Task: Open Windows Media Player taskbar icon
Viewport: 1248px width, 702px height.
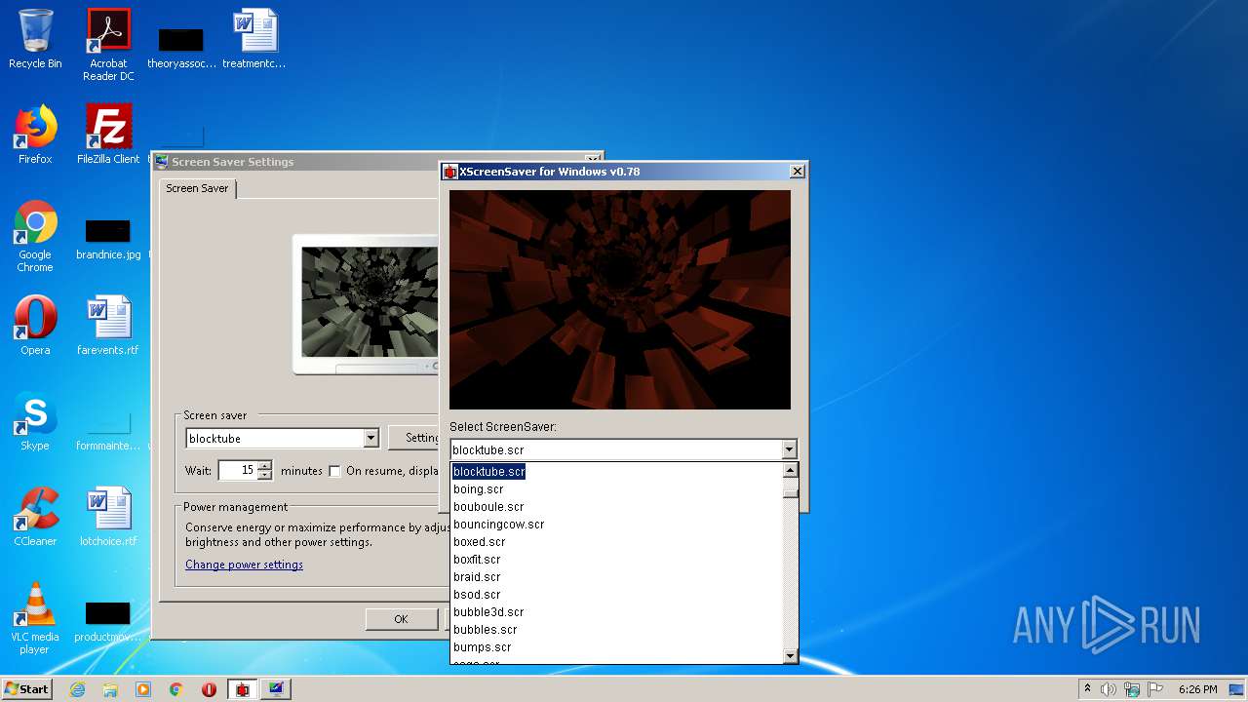Action: 143,689
